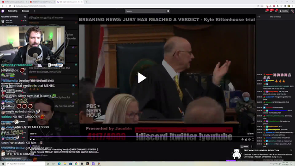The height and width of the screenshot is (166, 295).
Task: Open File Explorer from the taskbar
Action: tap(65, 164)
